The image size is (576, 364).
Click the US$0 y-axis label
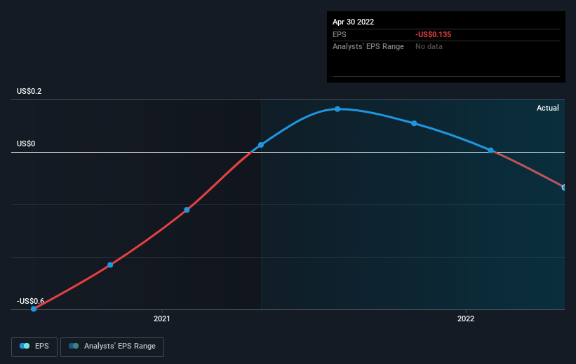(x=26, y=143)
